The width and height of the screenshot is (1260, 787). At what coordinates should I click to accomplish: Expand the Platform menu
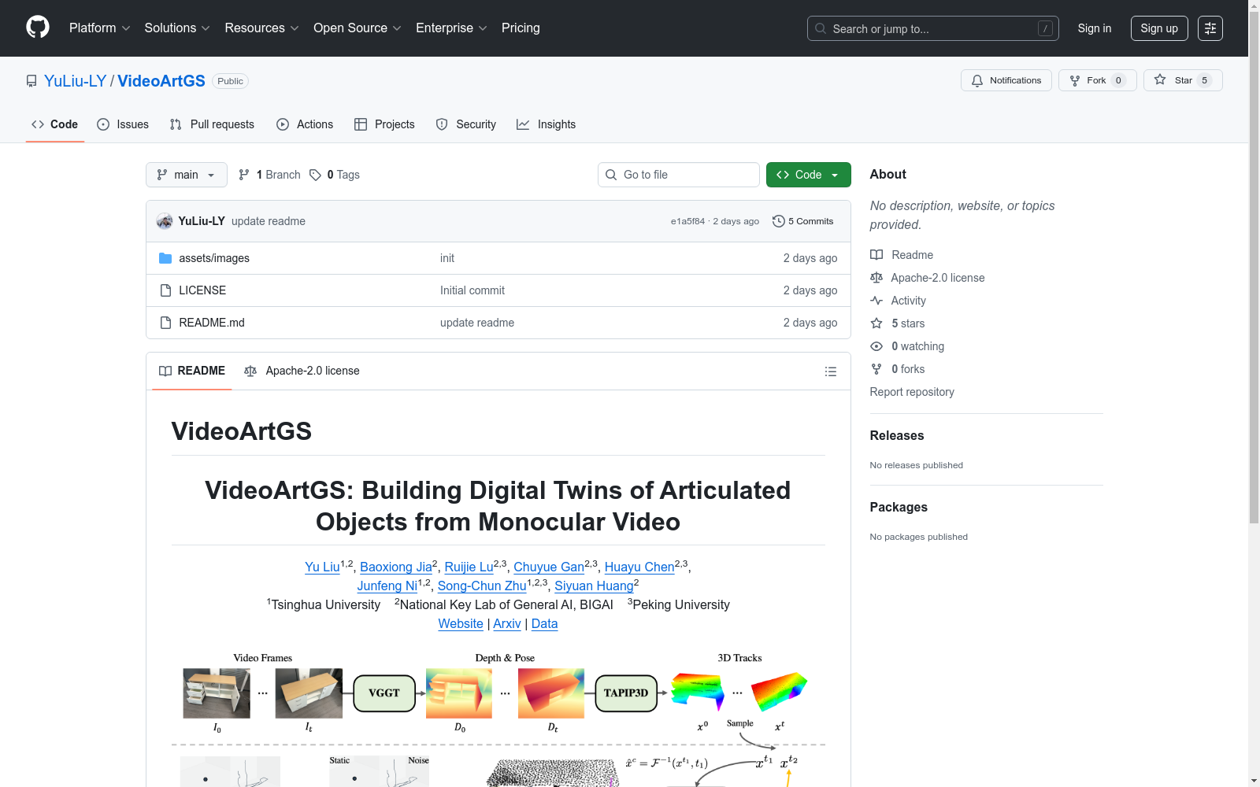click(99, 28)
